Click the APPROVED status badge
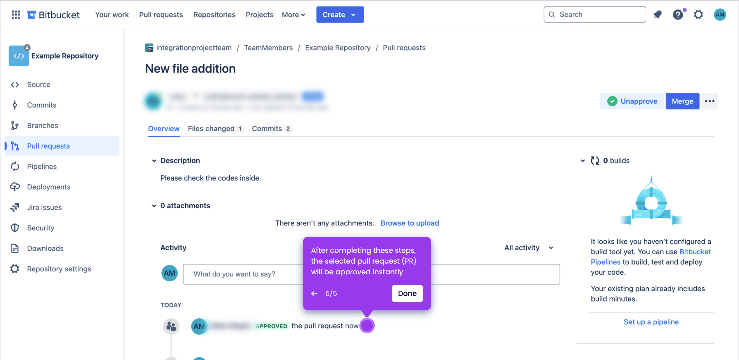This screenshot has width=739, height=360. [271, 326]
